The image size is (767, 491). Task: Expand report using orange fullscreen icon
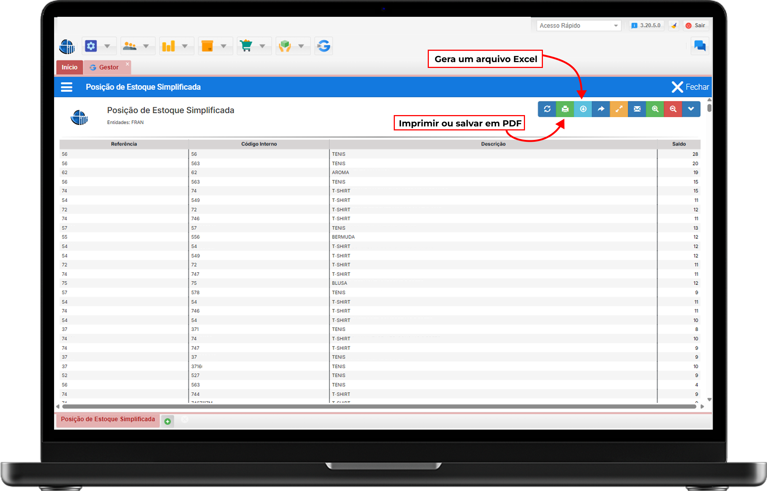pos(619,109)
